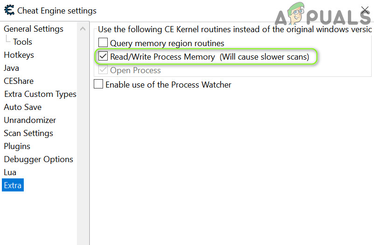374x245 pixels.
Task: Uncheck Read/Write Process Memory option
Action: 103,57
